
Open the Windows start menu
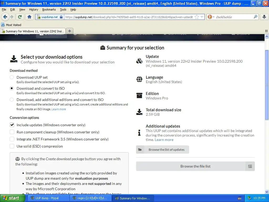[12, 198]
